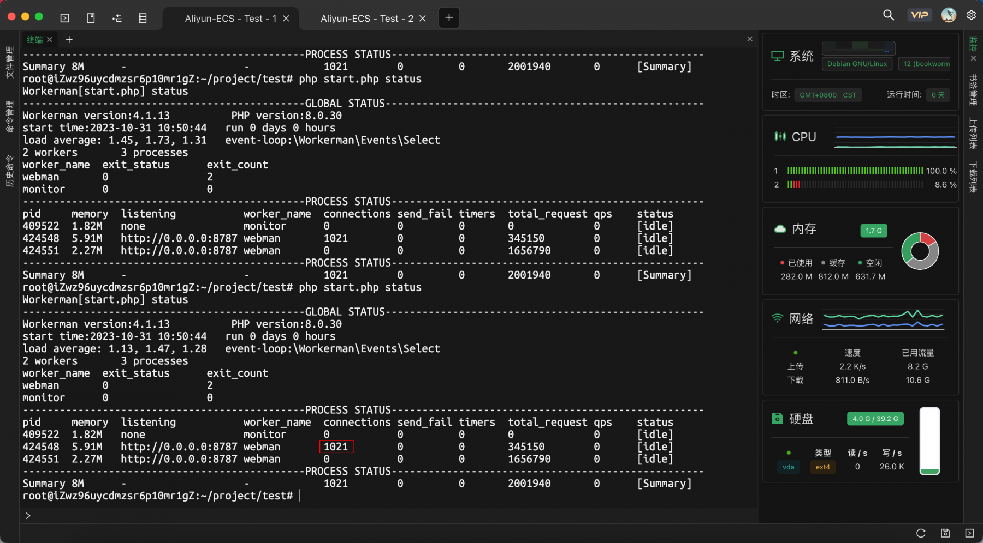Click the 1.7 G memory badge
This screenshot has width=983, height=543.
(x=874, y=231)
